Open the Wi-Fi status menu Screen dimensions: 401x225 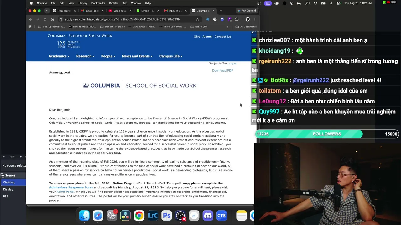coord(315,3)
